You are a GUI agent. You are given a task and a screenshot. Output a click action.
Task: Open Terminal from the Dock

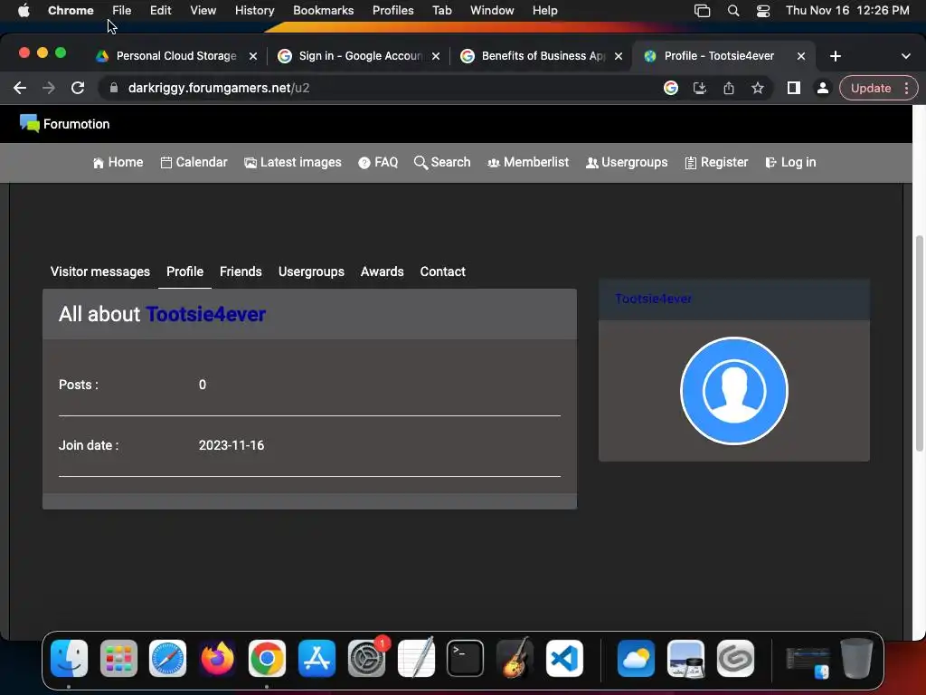(x=465, y=658)
